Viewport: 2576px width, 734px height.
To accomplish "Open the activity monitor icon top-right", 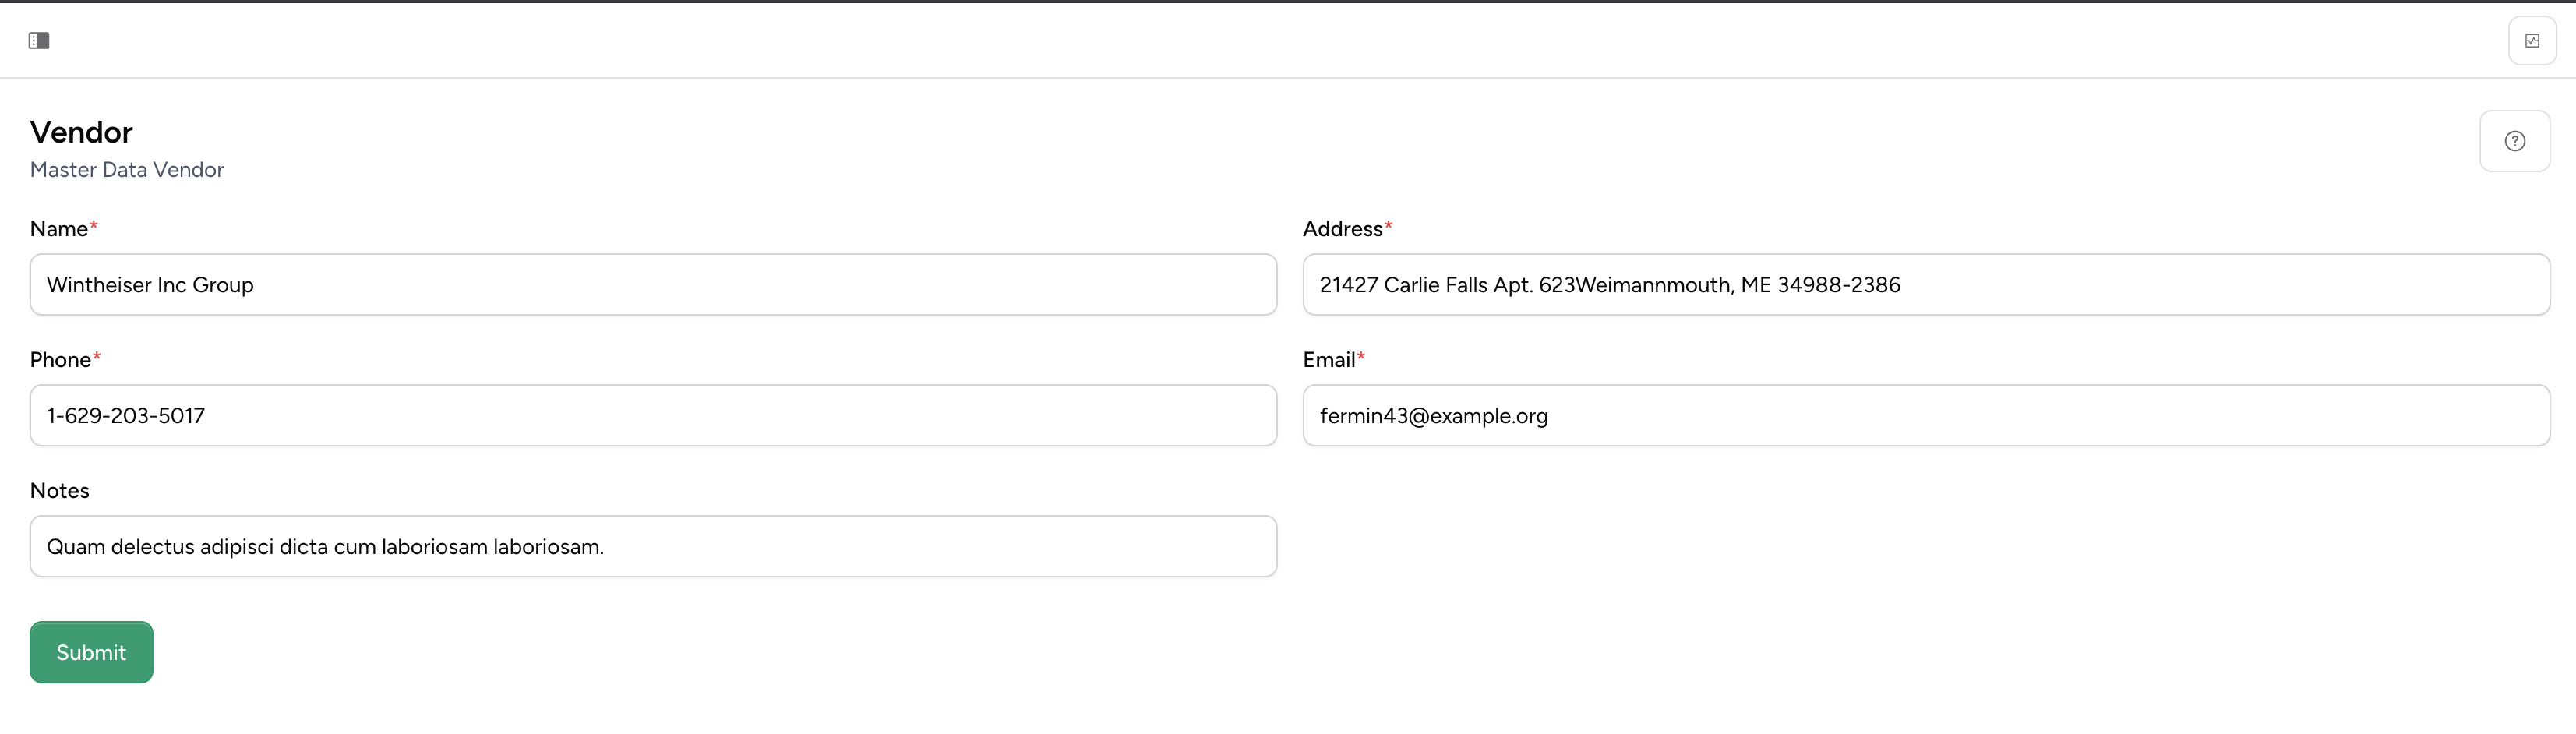I will click(2533, 40).
